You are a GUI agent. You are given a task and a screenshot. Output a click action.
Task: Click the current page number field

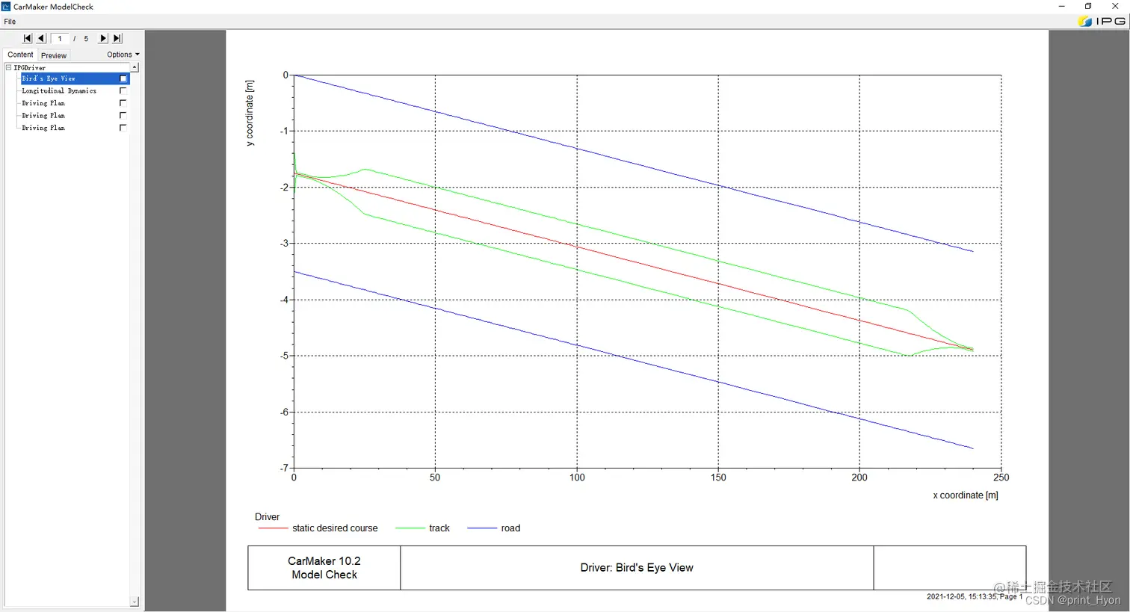click(x=61, y=39)
